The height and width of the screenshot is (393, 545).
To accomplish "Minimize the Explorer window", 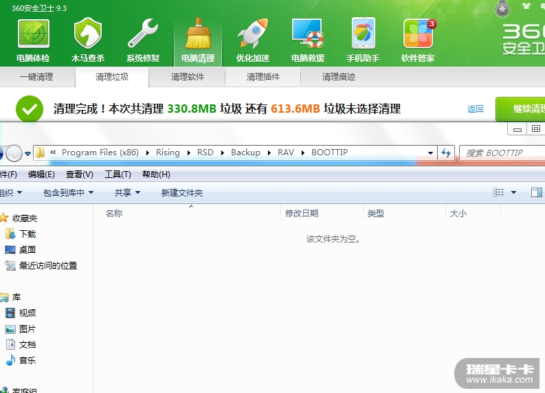I will coord(518,129).
